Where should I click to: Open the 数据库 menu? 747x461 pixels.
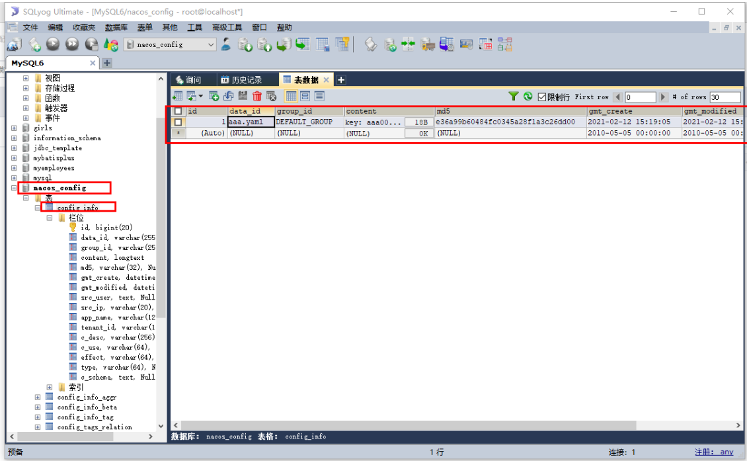pos(116,27)
